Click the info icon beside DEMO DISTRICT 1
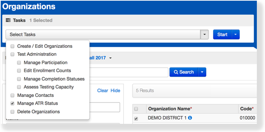Viewport: 265px width, 132px height. [190, 118]
